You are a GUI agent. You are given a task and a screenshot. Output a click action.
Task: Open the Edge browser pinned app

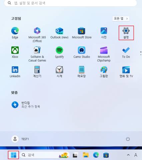point(15,33)
